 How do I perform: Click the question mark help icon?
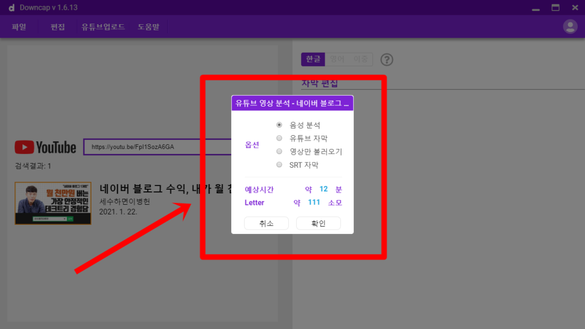pyautogui.click(x=386, y=59)
